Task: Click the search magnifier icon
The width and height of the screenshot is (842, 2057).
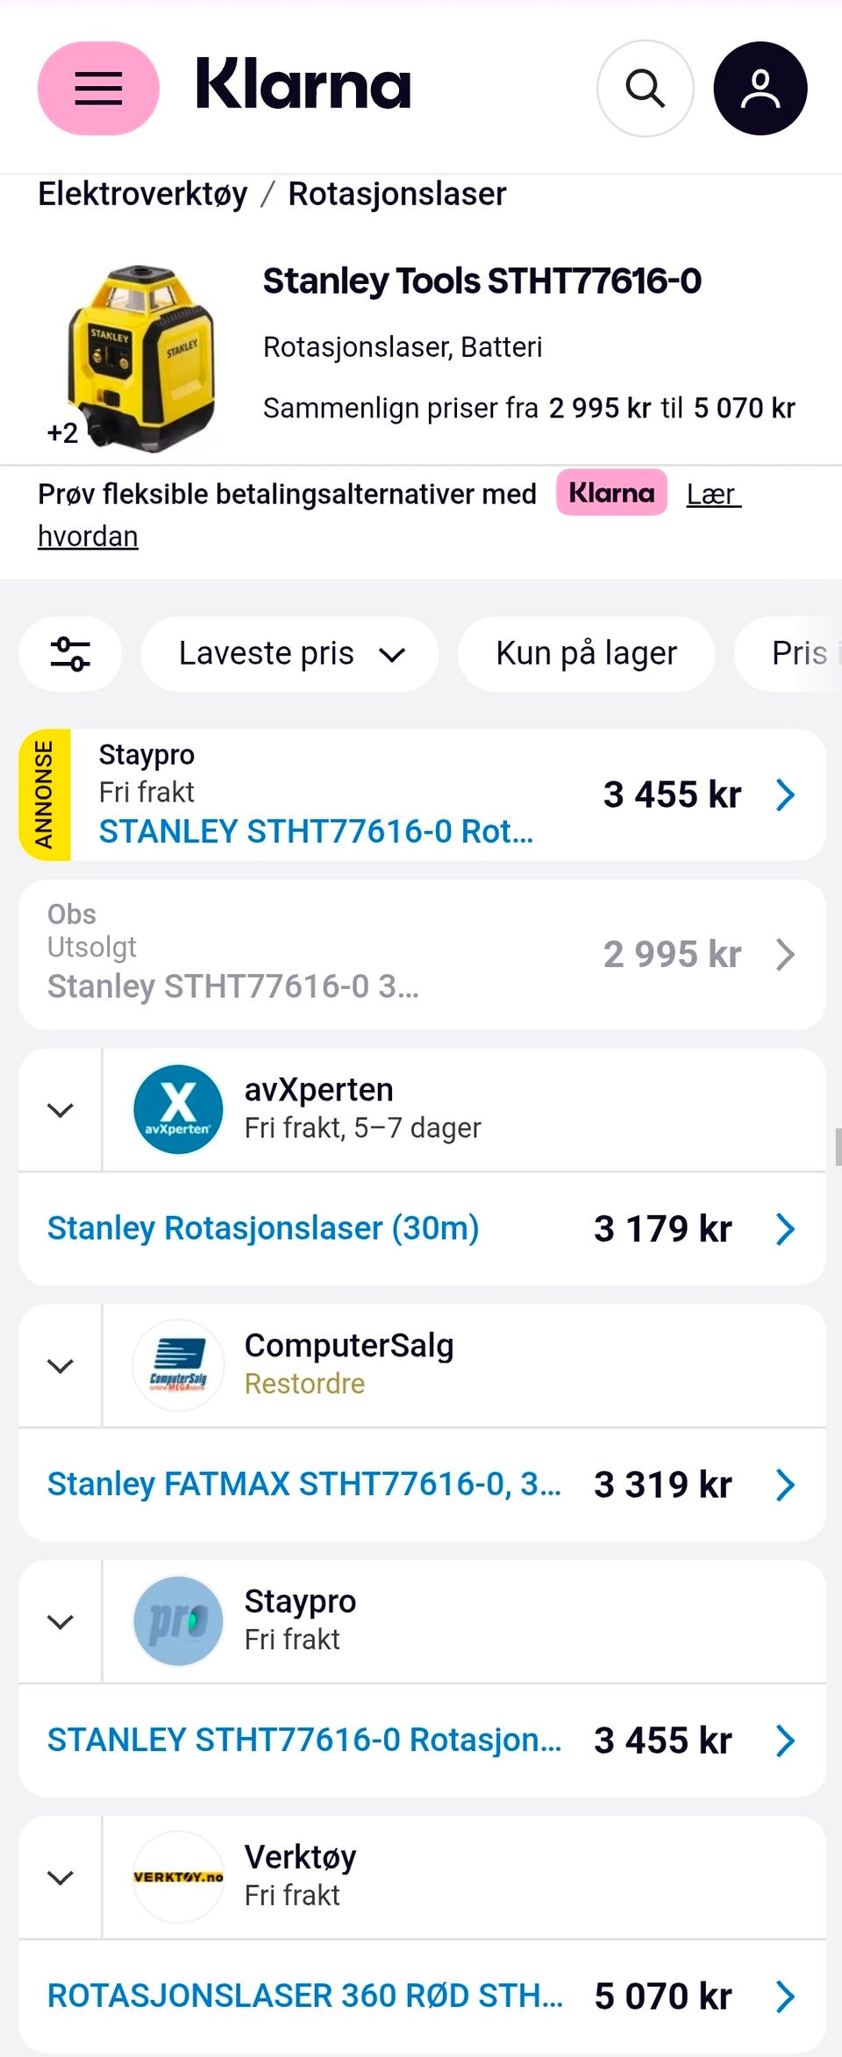Action: click(x=645, y=88)
